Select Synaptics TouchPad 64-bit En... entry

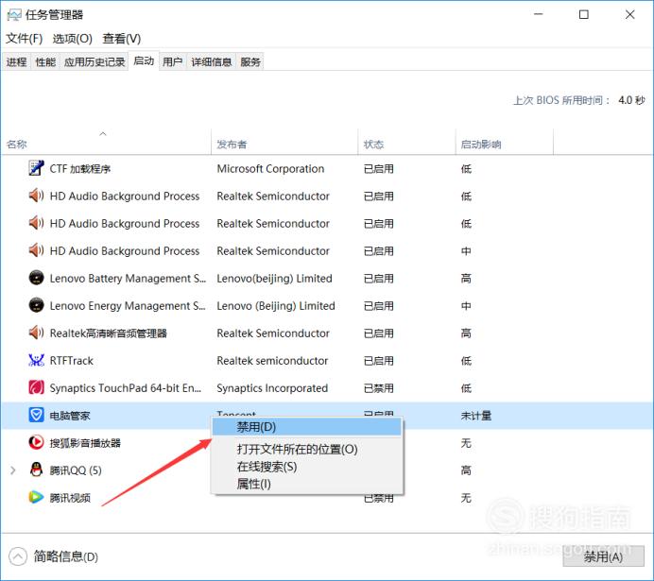point(126,388)
